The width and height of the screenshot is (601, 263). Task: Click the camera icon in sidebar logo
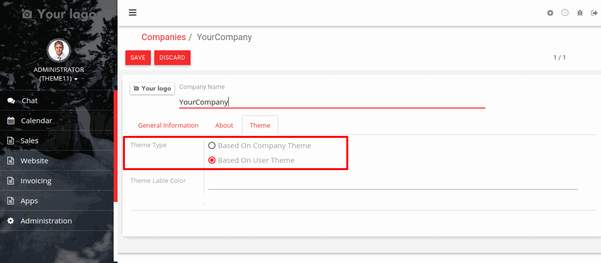coord(27,14)
